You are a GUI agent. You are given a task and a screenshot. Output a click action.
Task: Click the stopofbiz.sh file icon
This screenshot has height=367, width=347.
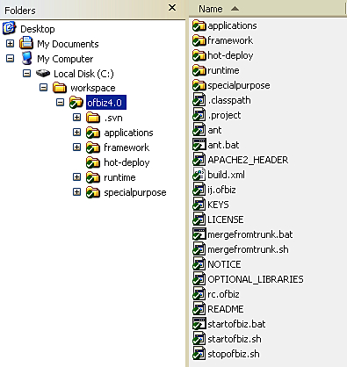tap(199, 354)
